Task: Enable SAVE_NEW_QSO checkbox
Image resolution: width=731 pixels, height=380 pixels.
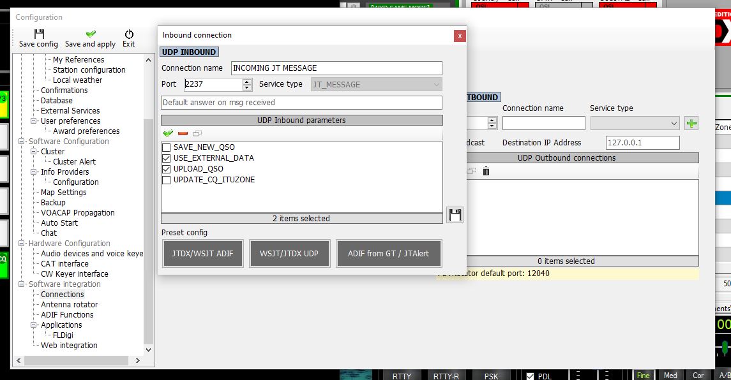Action: [167, 148]
